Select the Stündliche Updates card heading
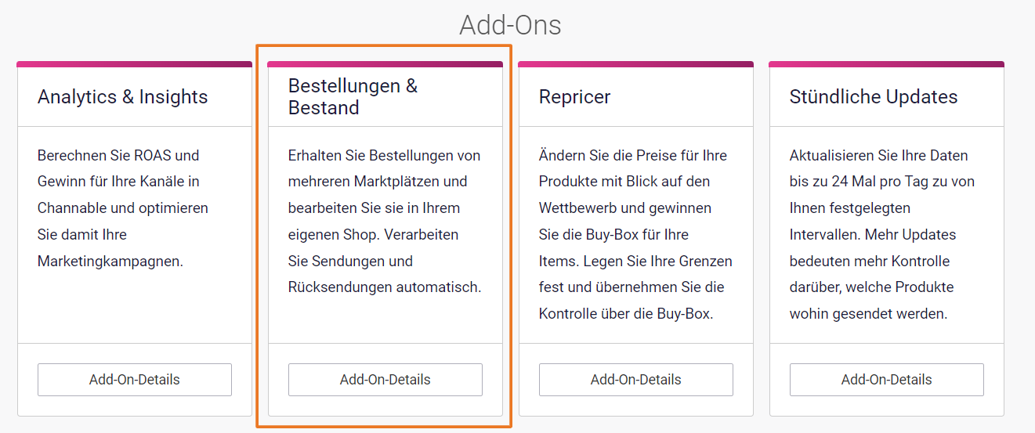The height and width of the screenshot is (433, 1035). click(874, 97)
